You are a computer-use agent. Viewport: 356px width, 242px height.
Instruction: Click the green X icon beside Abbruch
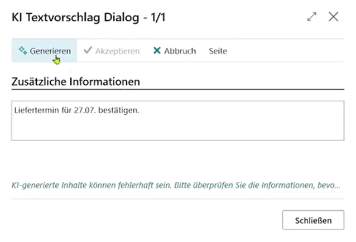click(157, 51)
